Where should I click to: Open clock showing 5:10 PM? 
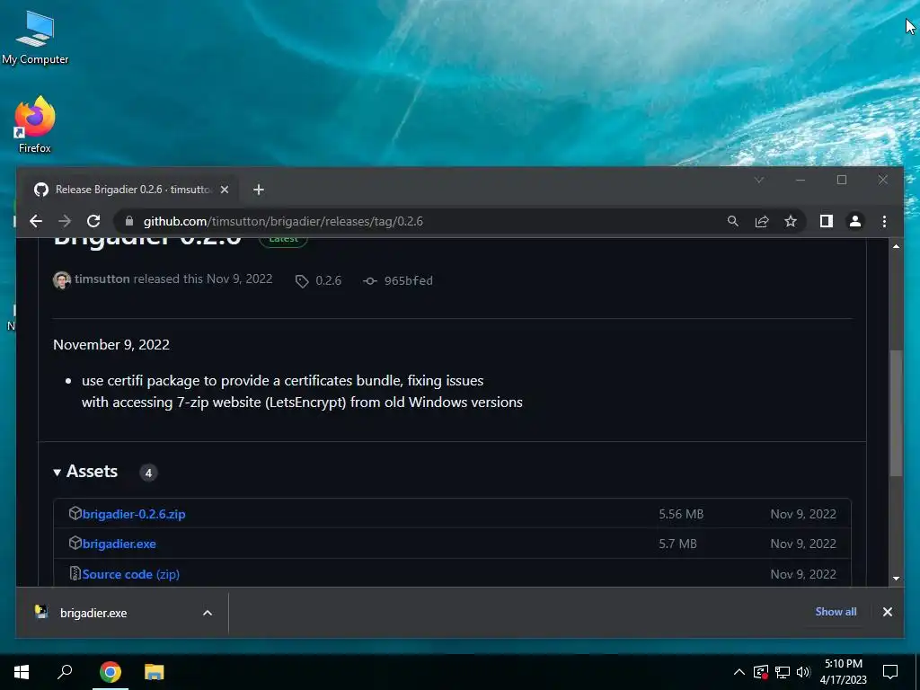pyautogui.click(x=843, y=672)
